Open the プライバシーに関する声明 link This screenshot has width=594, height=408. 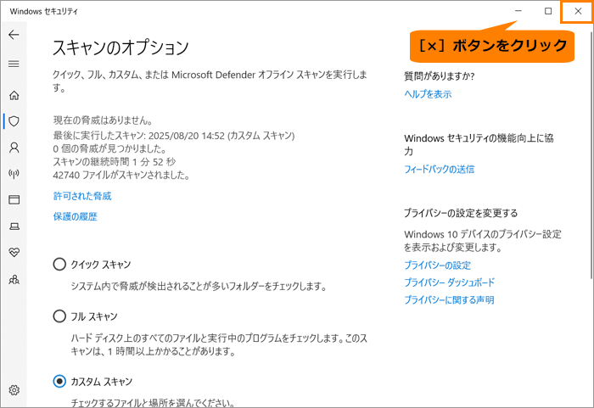pos(449,299)
